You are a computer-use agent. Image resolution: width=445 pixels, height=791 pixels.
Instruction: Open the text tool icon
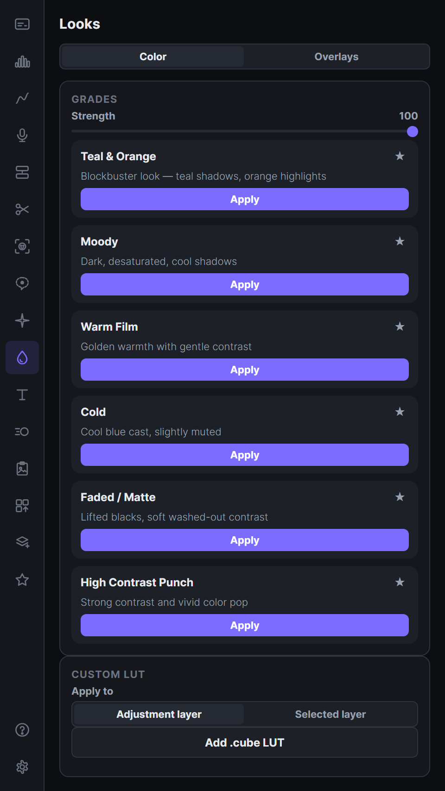(22, 395)
